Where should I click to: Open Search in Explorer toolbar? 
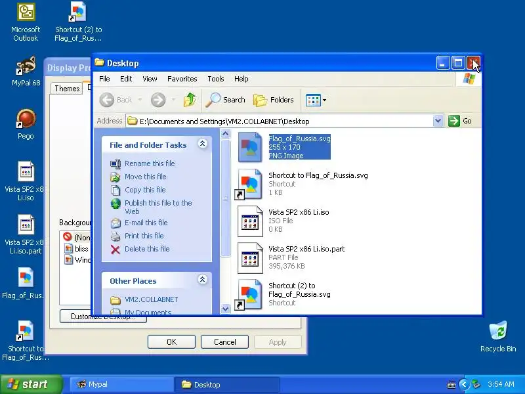tap(225, 100)
